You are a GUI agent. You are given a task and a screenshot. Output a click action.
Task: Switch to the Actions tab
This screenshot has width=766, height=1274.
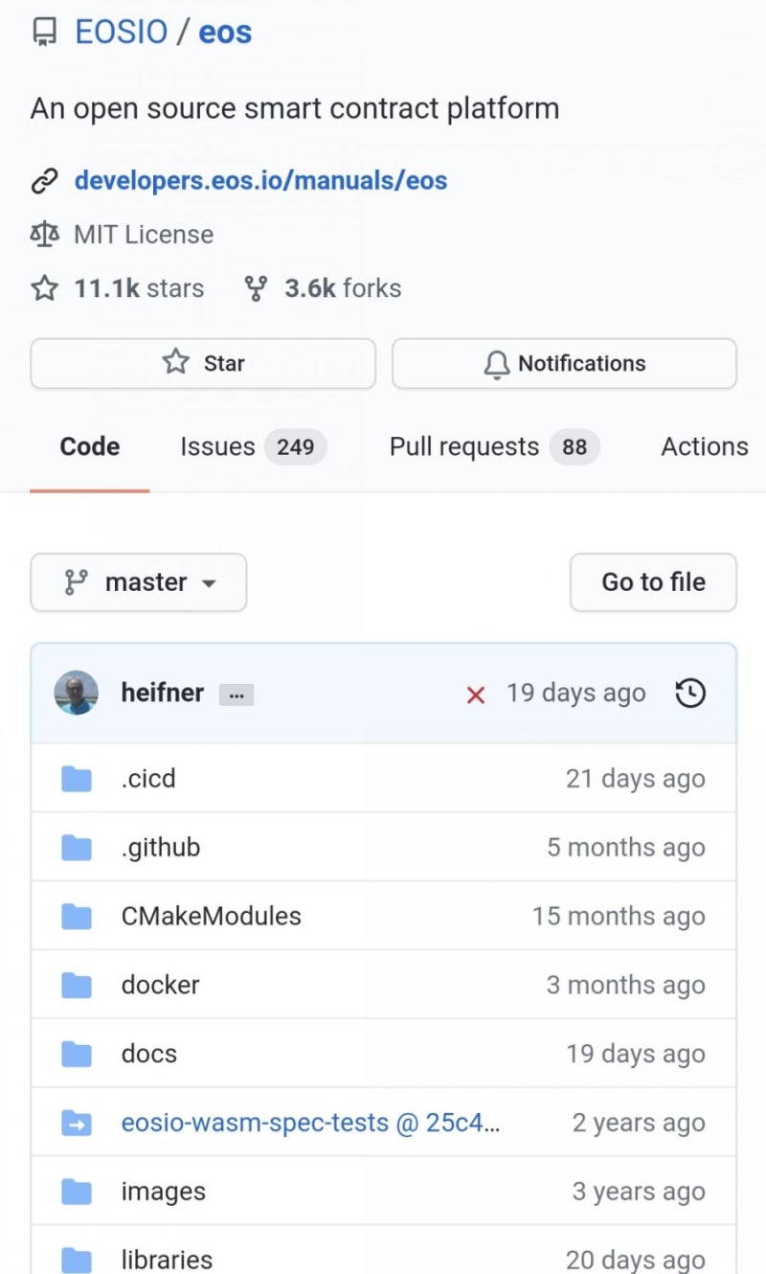[704, 447]
